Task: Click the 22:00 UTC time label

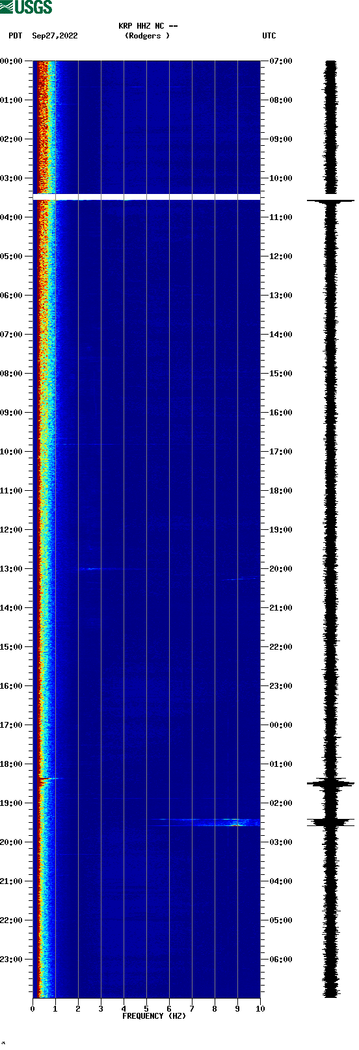Action: [281, 647]
